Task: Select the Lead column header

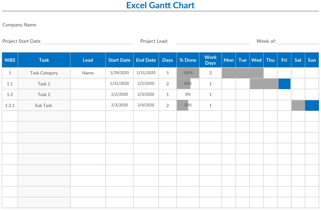Action: [x=88, y=60]
